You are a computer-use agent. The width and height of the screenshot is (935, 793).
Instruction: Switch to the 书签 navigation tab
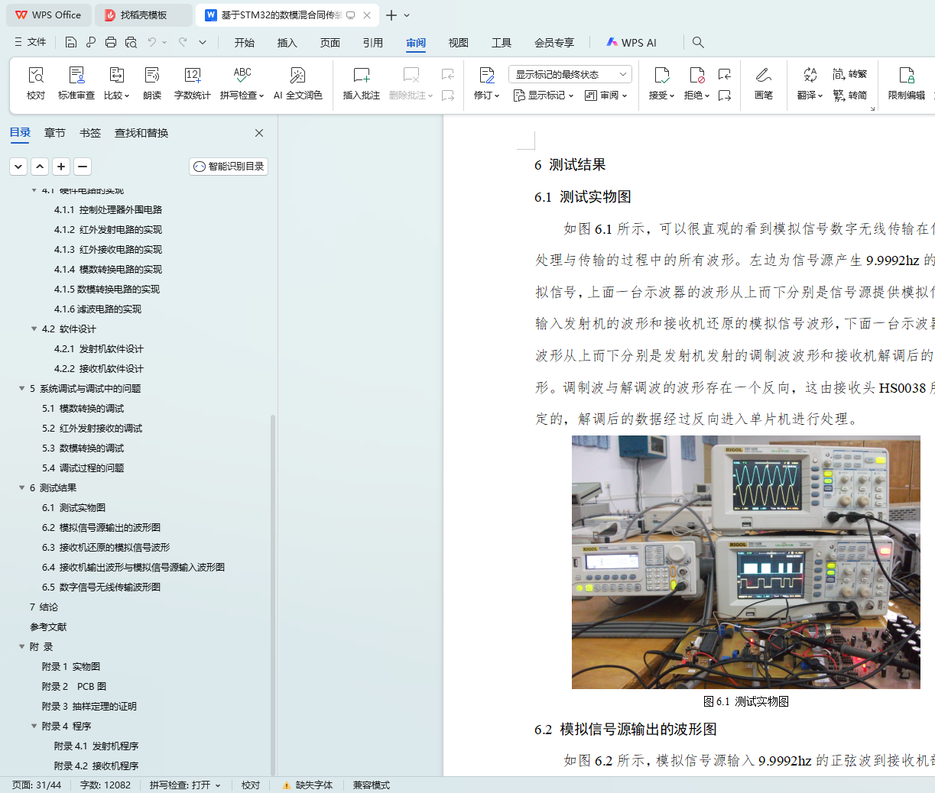pyautogui.click(x=90, y=133)
